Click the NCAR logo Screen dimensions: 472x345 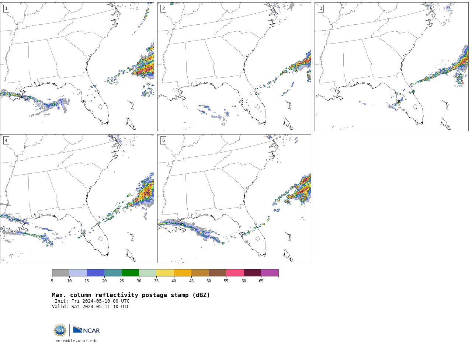tap(86, 330)
